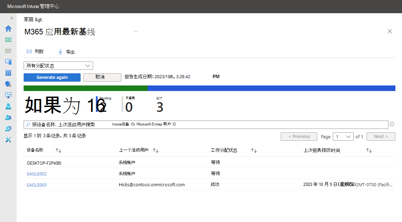Click the info icon beside the search box

(392, 124)
